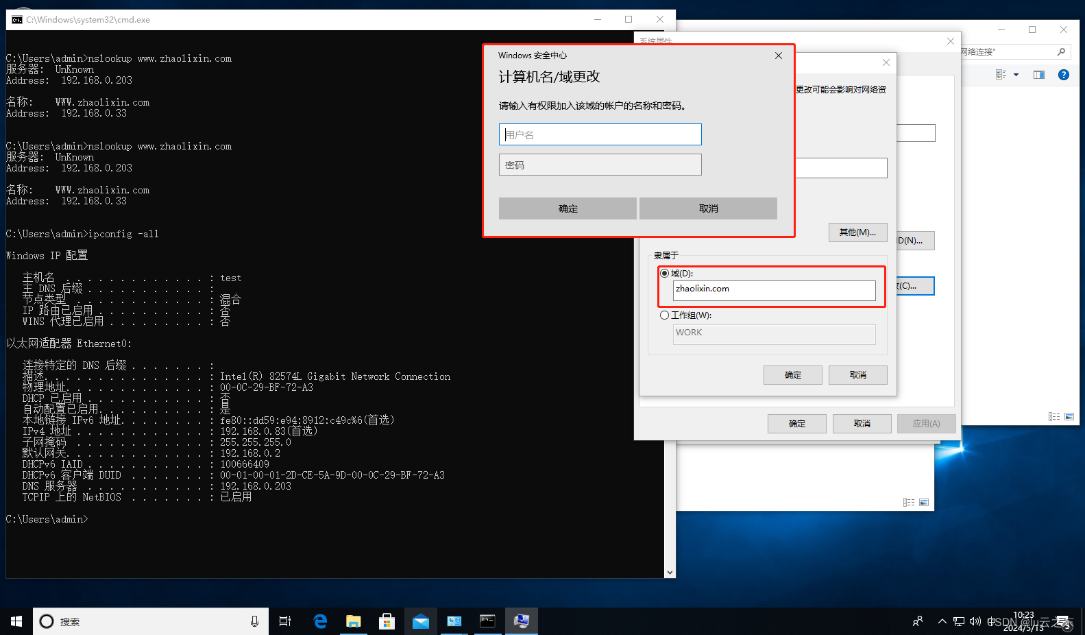The height and width of the screenshot is (635, 1085).
Task: Maximize the cmd window
Action: coord(629,19)
